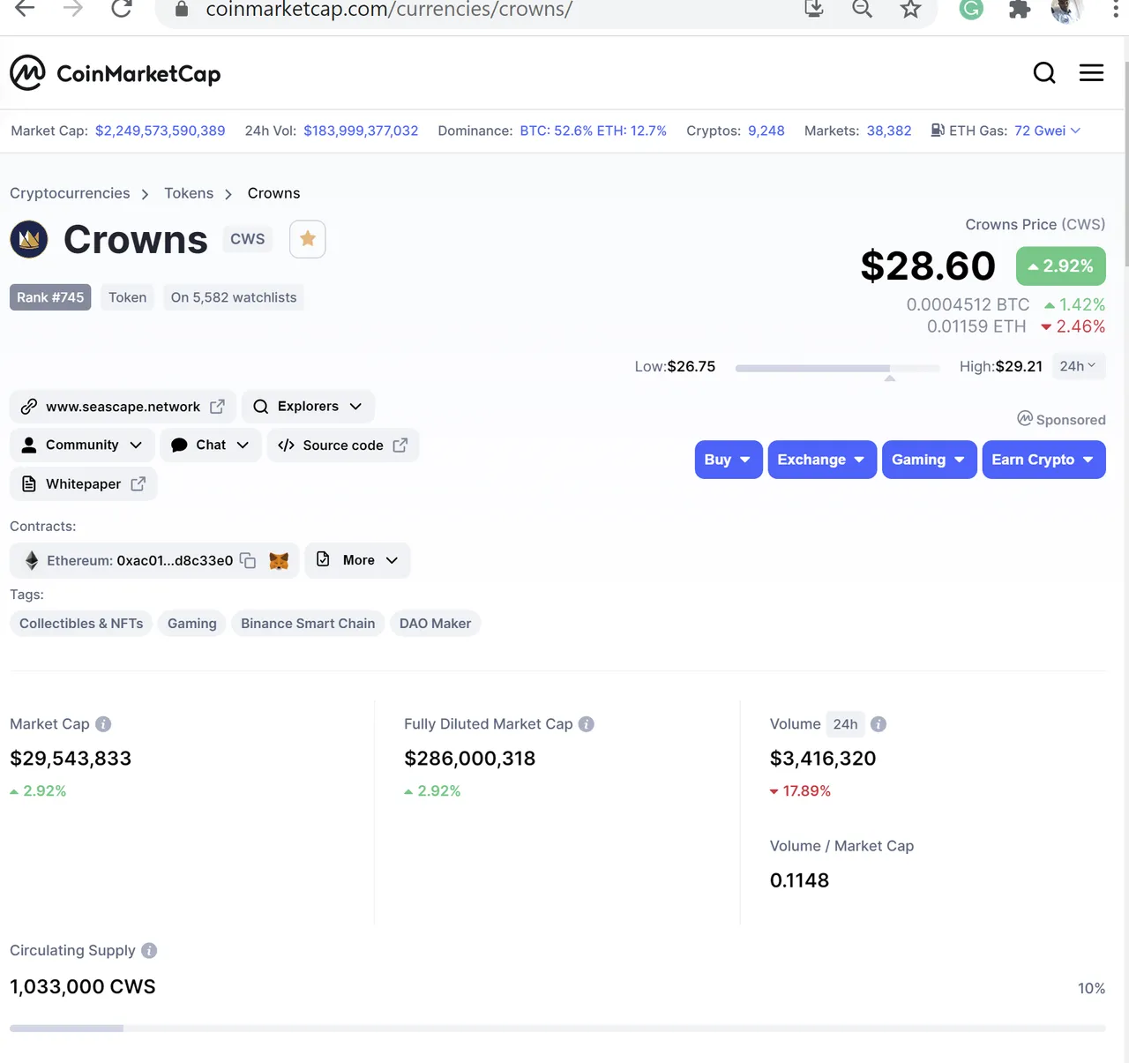Expand the ETH Gas 72 Gwei dropdown
The image size is (1129, 1063).
pos(1047,131)
